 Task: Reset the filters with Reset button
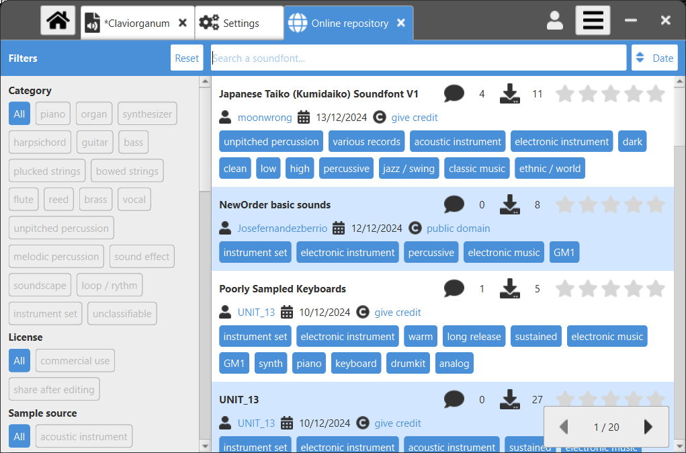187,58
